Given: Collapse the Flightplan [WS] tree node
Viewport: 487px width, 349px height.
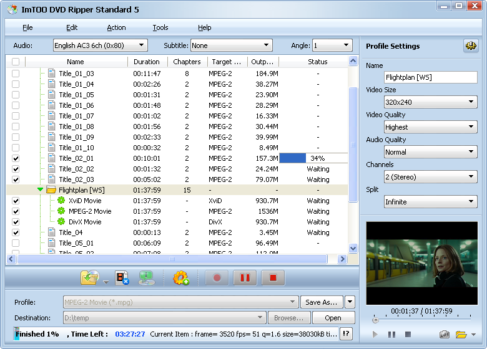Looking at the screenshot, I should coord(40,189).
